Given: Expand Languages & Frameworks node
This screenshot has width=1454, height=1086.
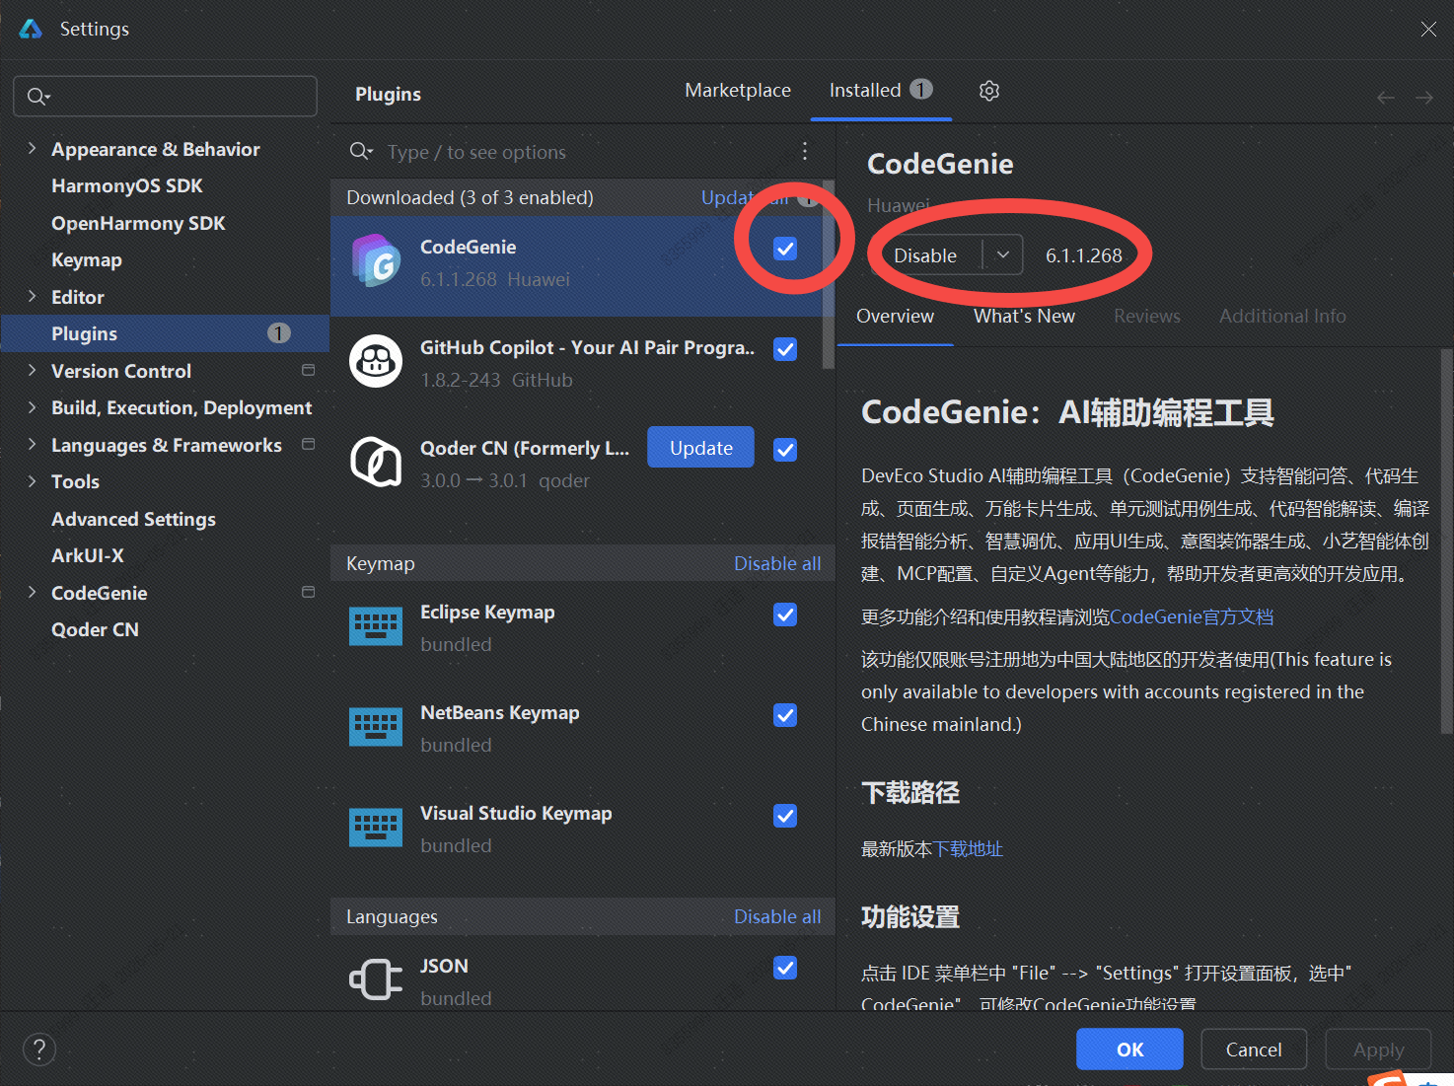Looking at the screenshot, I should point(32,444).
